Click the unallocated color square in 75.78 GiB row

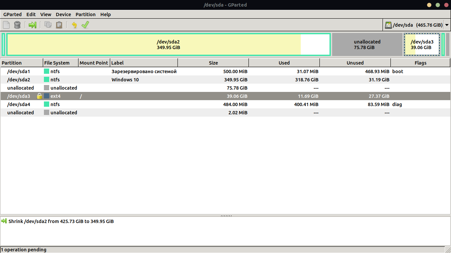(47, 88)
